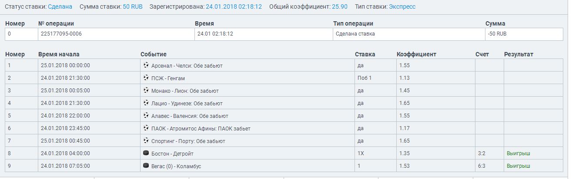Viewport: 572px width, 179px height.
Task: Click the total coefficient 25.90
Action: [x=339, y=7]
